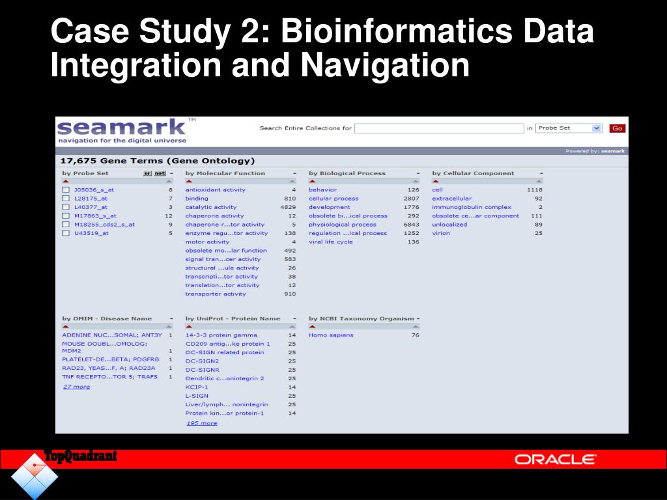Open the viral life cycle link
Viewport: 667px width, 500px height.
click(330, 242)
